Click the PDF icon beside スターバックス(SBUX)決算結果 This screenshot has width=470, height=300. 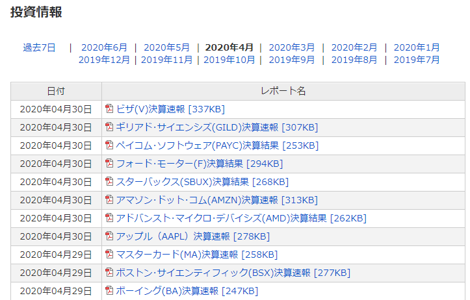point(109,181)
